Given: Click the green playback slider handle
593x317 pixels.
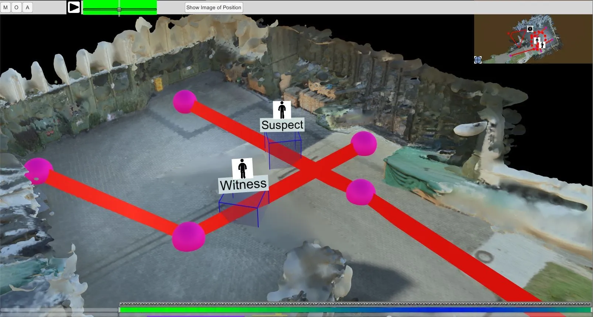Looking at the screenshot, I should 119,9.
